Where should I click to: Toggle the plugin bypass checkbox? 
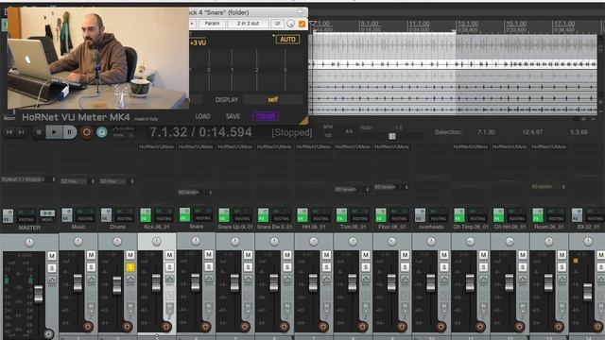302,24
